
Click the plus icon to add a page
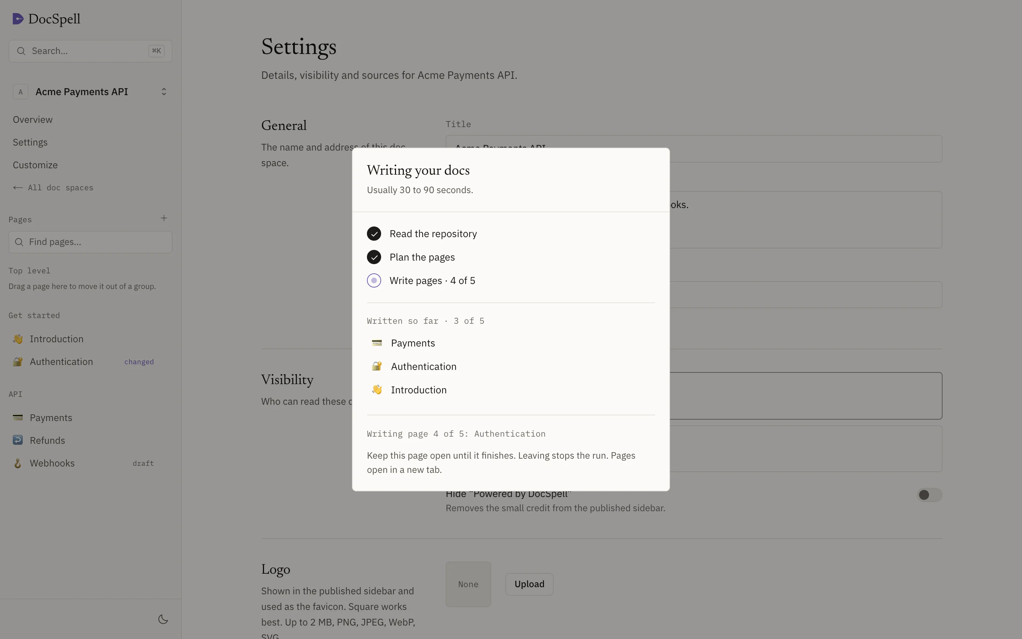click(164, 218)
